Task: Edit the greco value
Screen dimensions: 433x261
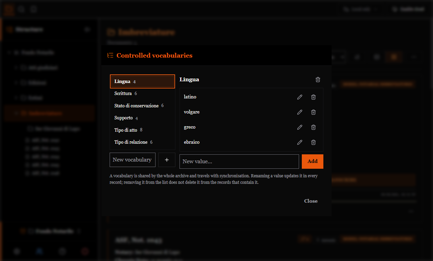Action: click(x=300, y=127)
